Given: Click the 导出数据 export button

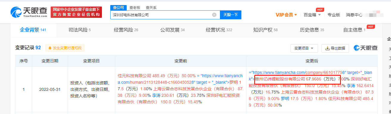Looking at the screenshot, I should [335, 48].
